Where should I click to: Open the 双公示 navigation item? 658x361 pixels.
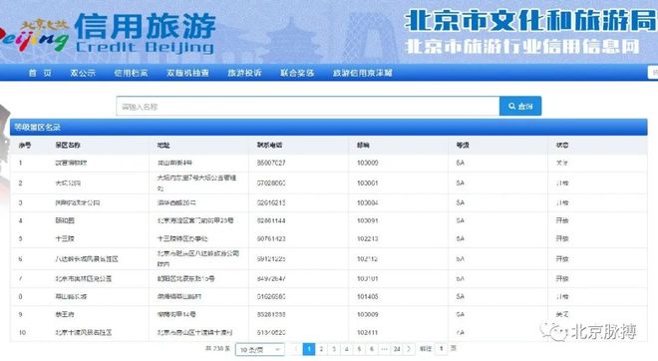tap(83, 73)
